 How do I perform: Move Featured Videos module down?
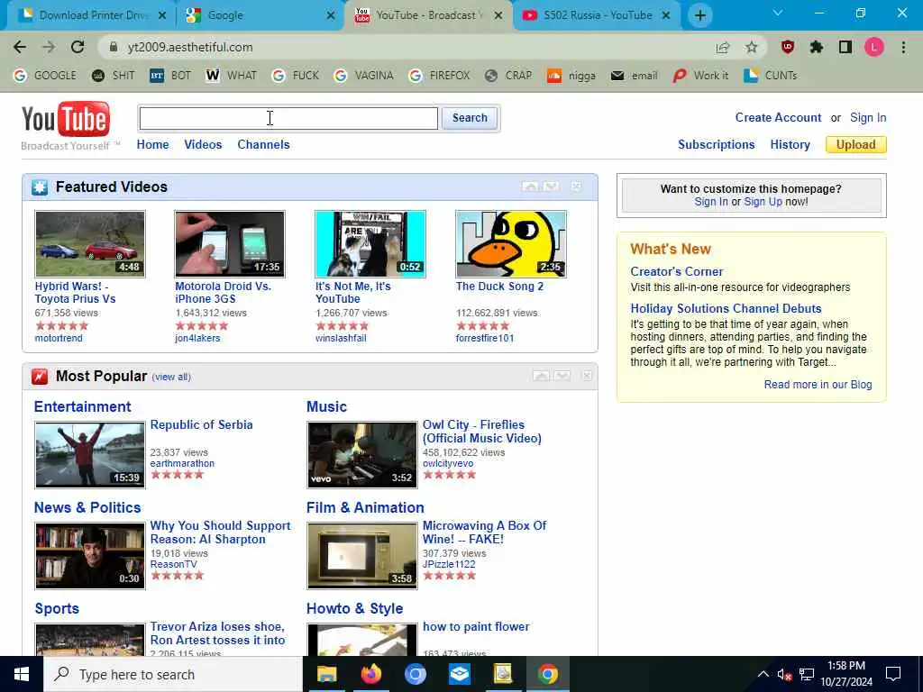551,187
